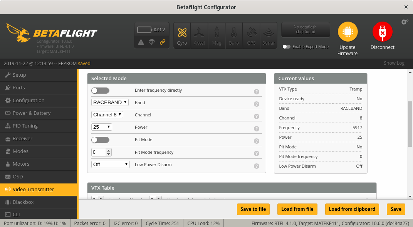This screenshot has height=227, width=413.
Task: Open the Channel dropdown showing Channel 8
Action: click(107, 114)
